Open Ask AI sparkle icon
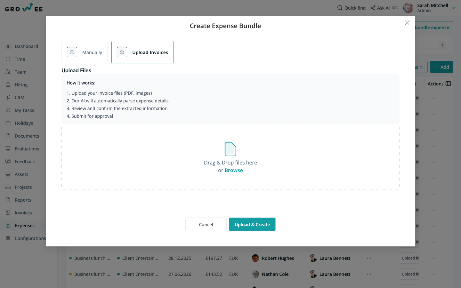Viewport: 461px width, 288px height. pos(373,8)
